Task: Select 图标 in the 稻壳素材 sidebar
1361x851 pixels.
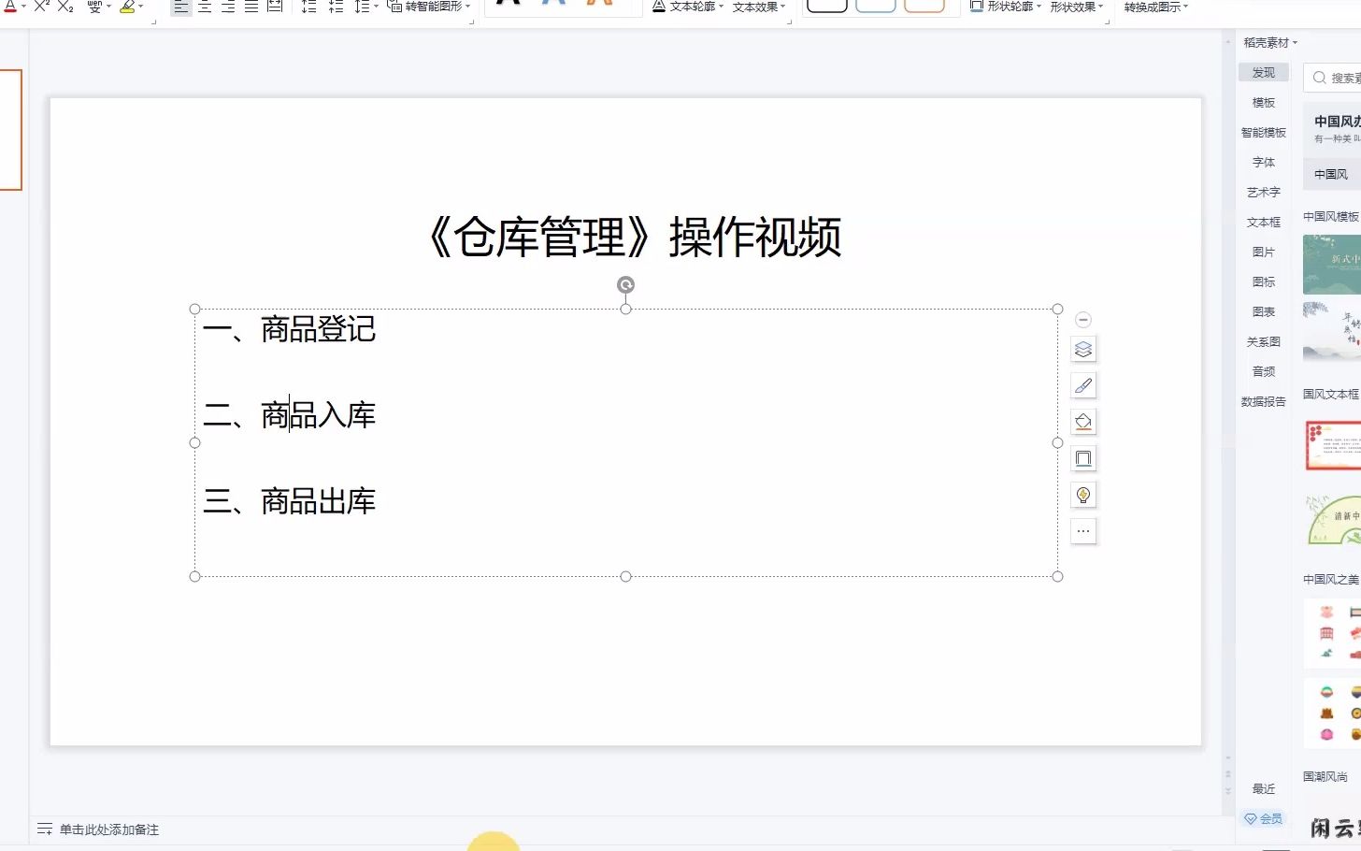Action: (1263, 281)
